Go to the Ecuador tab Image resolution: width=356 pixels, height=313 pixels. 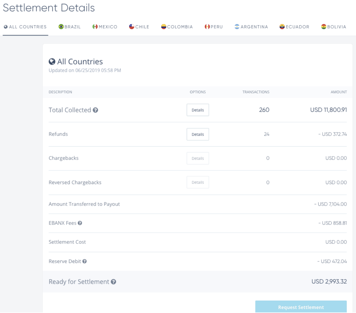tap(294, 27)
